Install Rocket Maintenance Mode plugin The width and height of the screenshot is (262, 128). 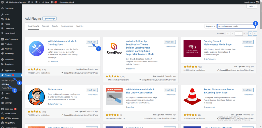click(248, 90)
